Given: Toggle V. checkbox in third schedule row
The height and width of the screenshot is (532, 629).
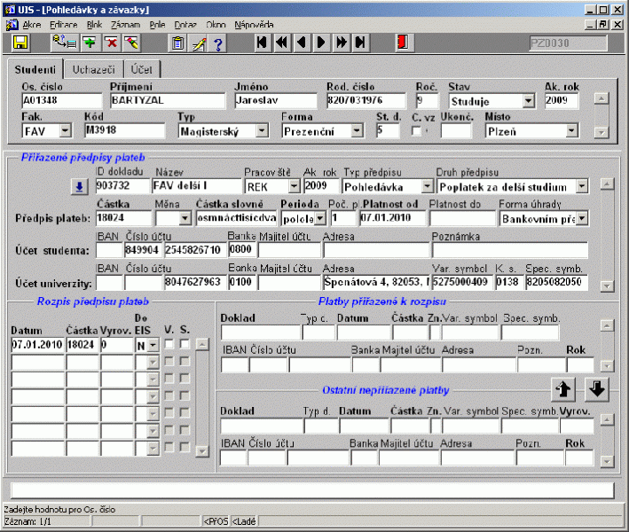Looking at the screenshot, I should (x=169, y=378).
